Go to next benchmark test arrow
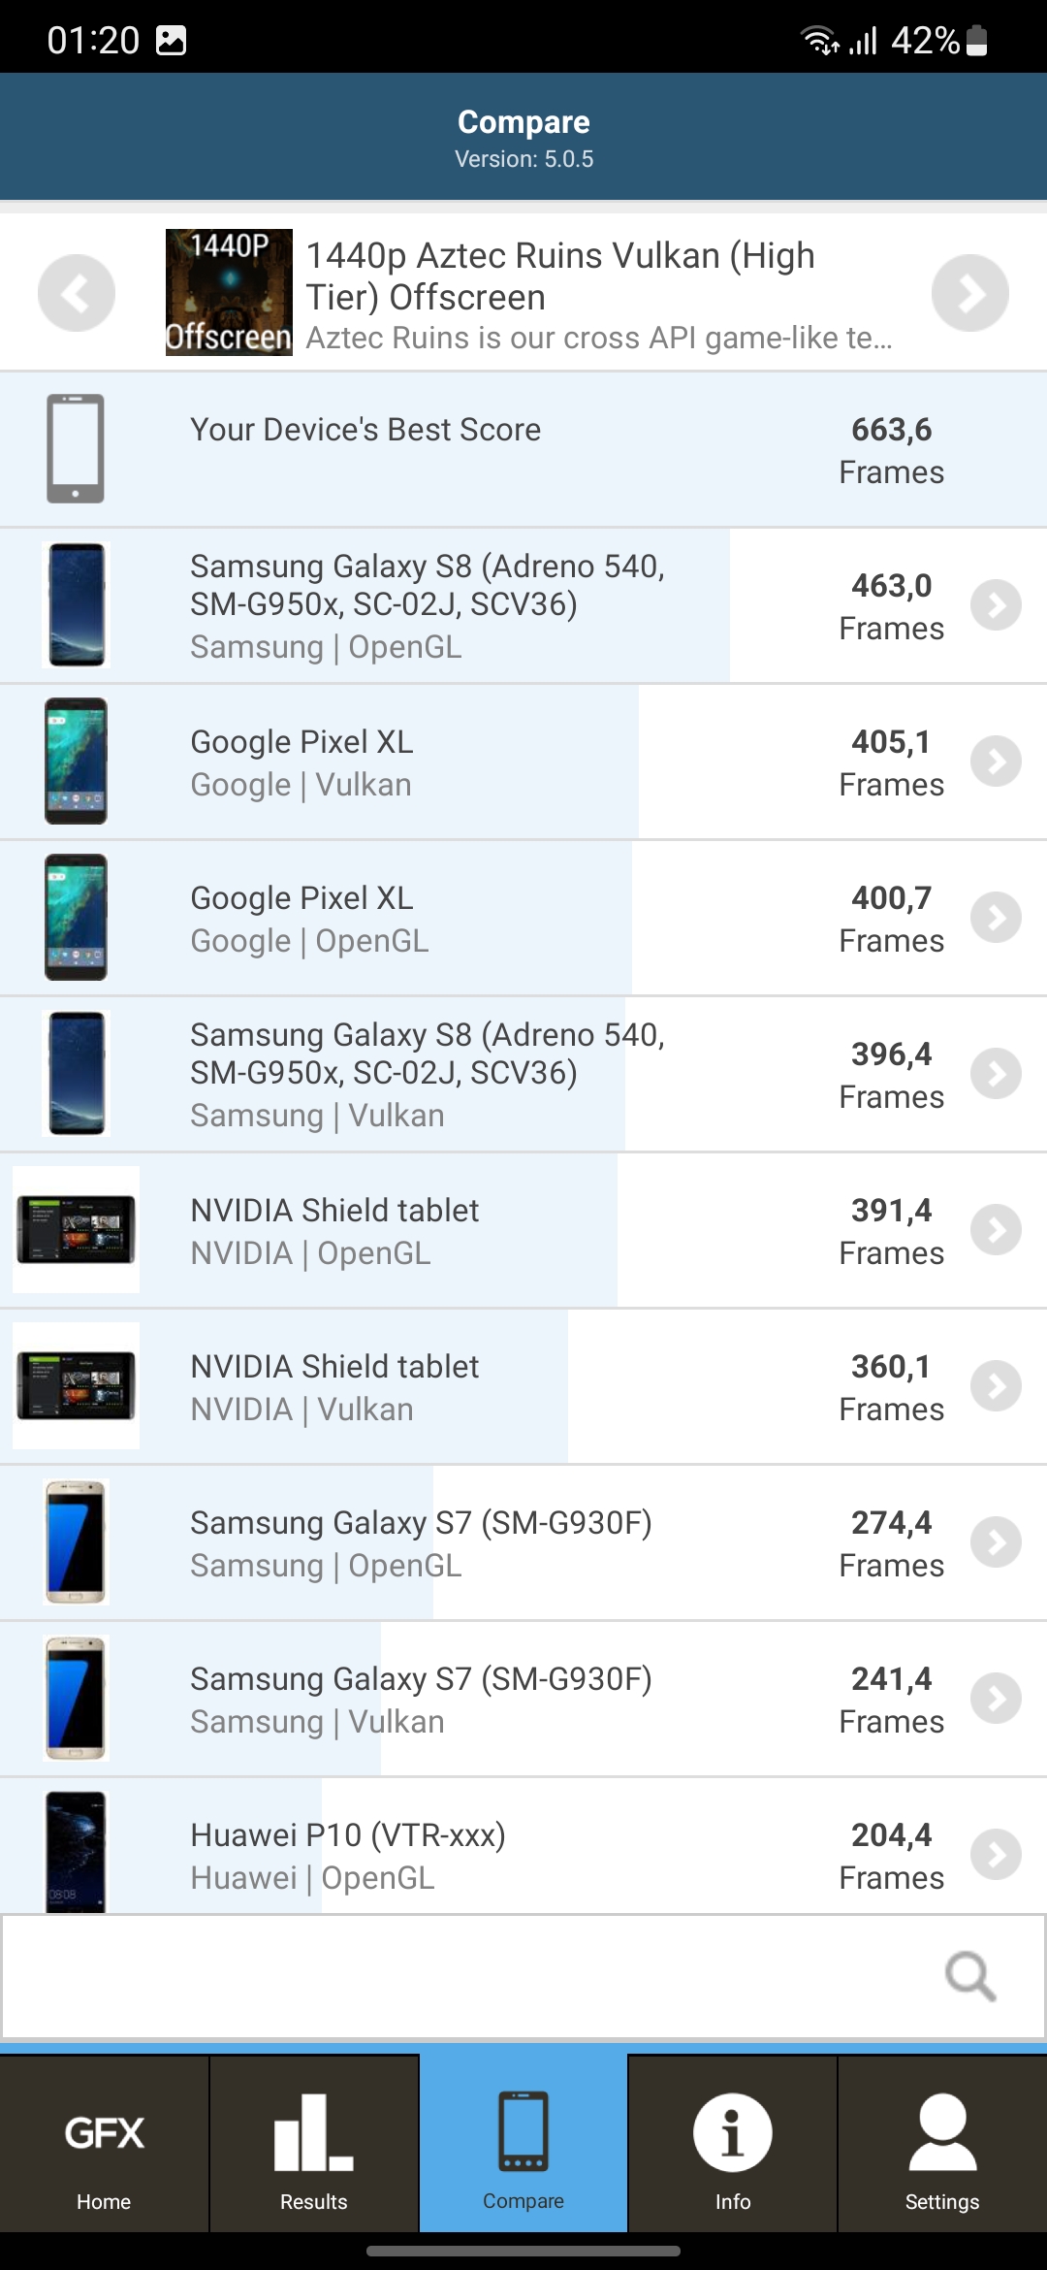This screenshot has height=2270, width=1047. pos(969,293)
